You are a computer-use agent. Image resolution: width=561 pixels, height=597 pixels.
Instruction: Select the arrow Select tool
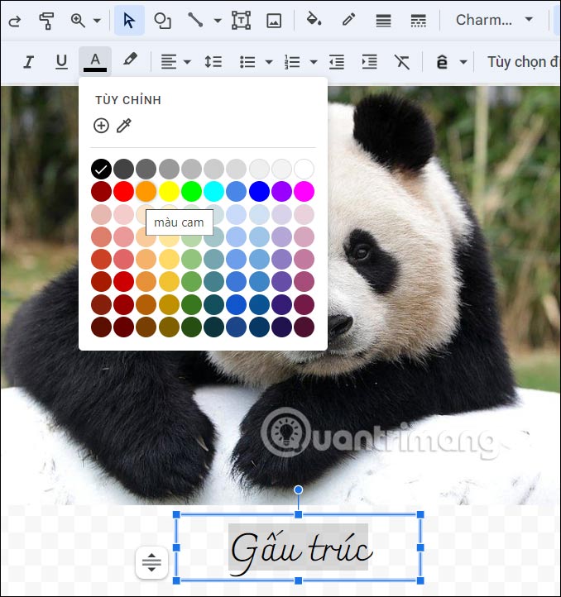[x=129, y=21]
